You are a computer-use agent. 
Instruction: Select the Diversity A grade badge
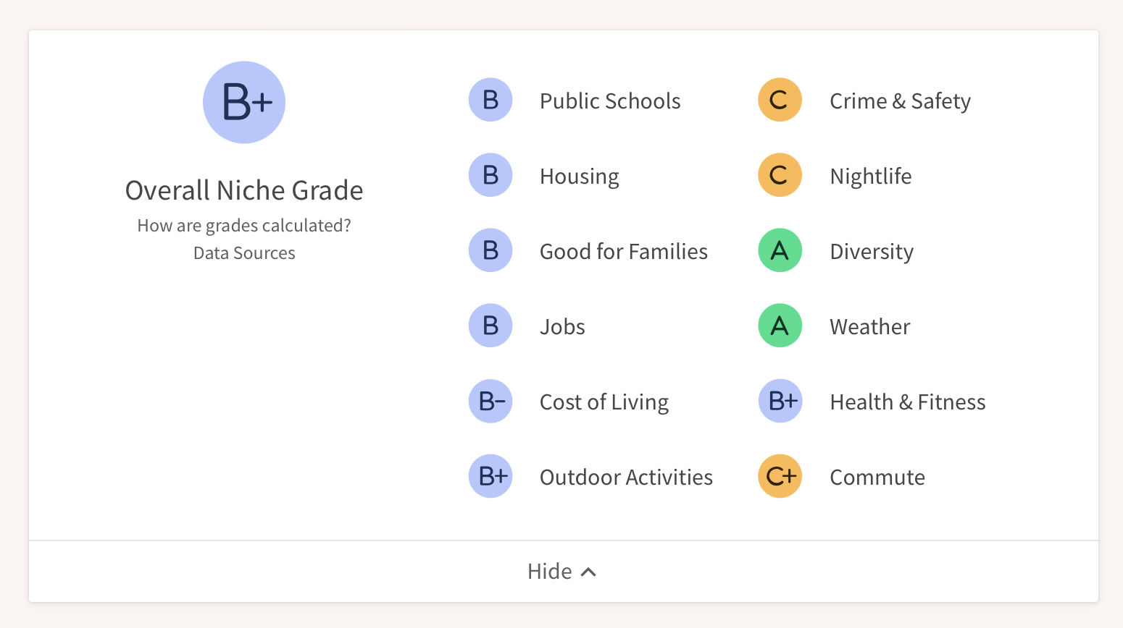pos(780,250)
